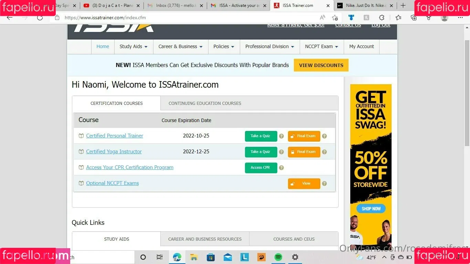
Task: Open Task View from the taskbar
Action: [x=160, y=257]
